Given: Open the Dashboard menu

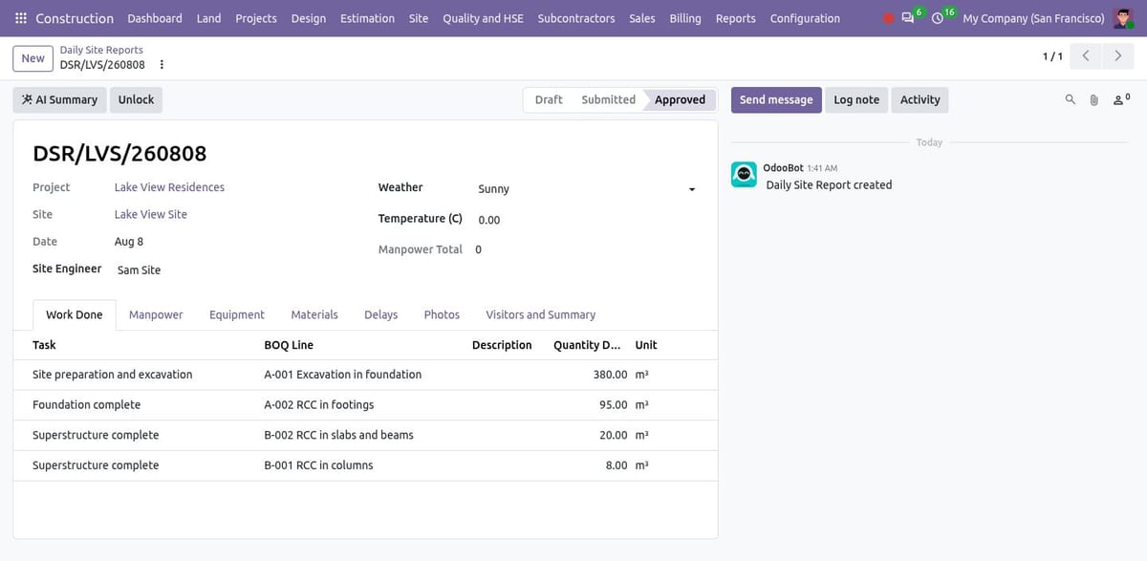Looking at the screenshot, I should [155, 18].
